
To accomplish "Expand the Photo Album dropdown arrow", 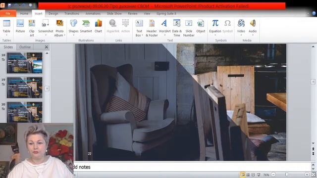I will point(64,35).
